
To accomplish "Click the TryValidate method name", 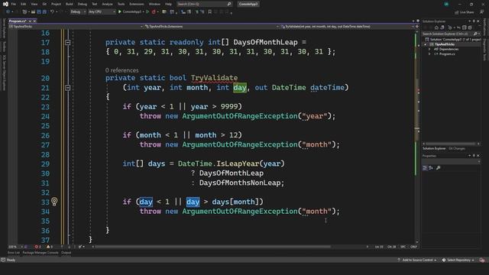I will click(x=214, y=78).
